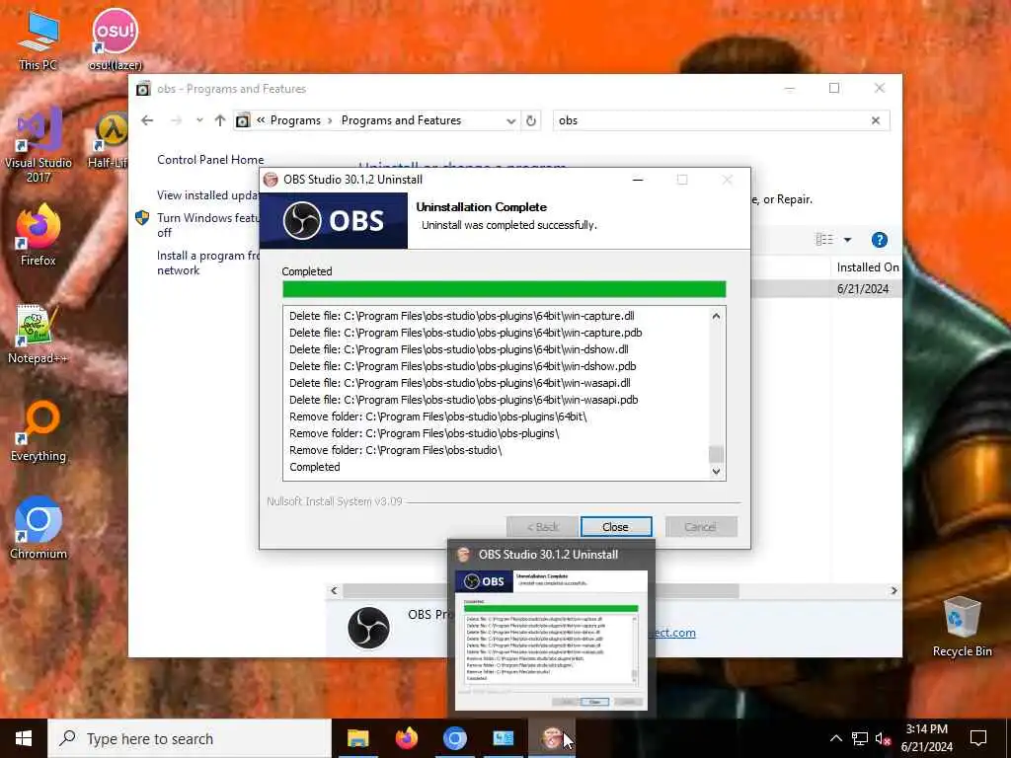The image size is (1011, 758).
Task: Open the muted volume tray icon
Action: [x=884, y=738]
